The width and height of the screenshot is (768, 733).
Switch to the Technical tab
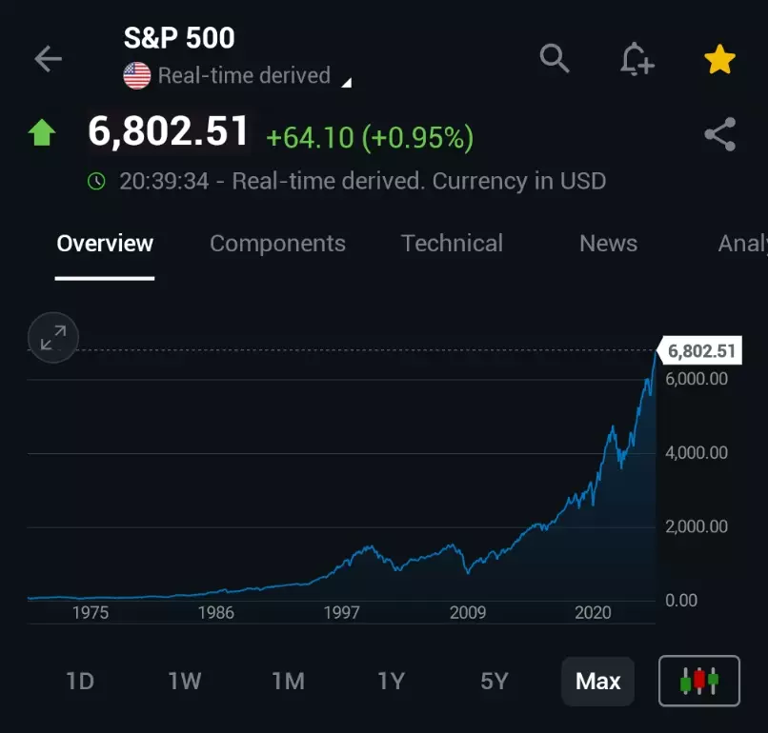[452, 244]
